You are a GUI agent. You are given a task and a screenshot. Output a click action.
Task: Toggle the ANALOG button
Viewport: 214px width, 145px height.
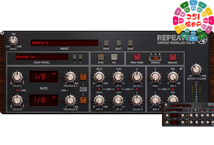173,57
